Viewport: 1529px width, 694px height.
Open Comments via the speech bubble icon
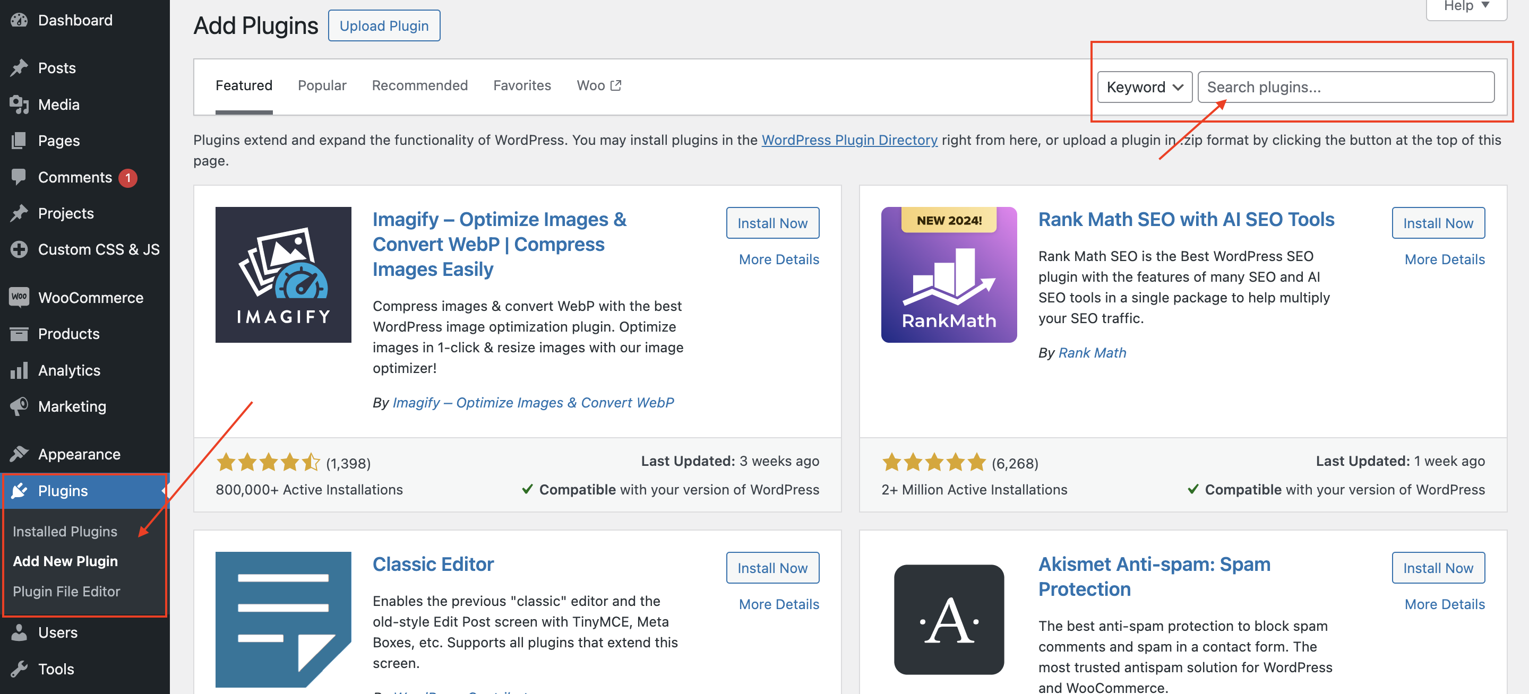20,177
